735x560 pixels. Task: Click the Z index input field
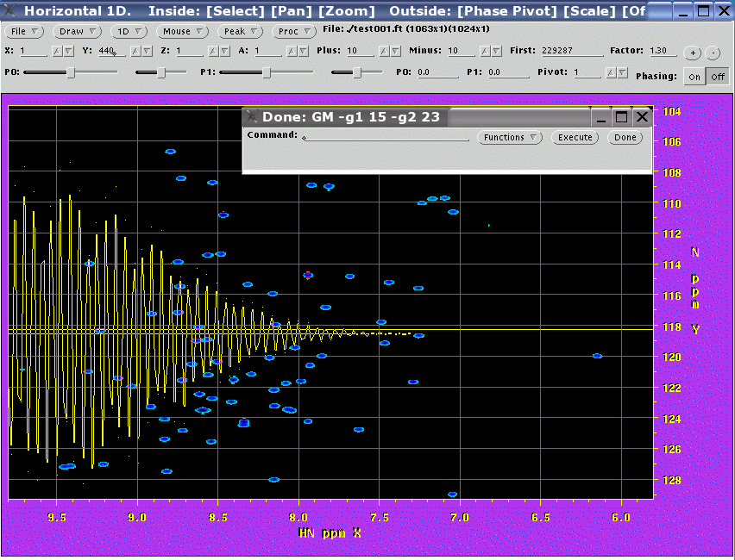pos(190,51)
